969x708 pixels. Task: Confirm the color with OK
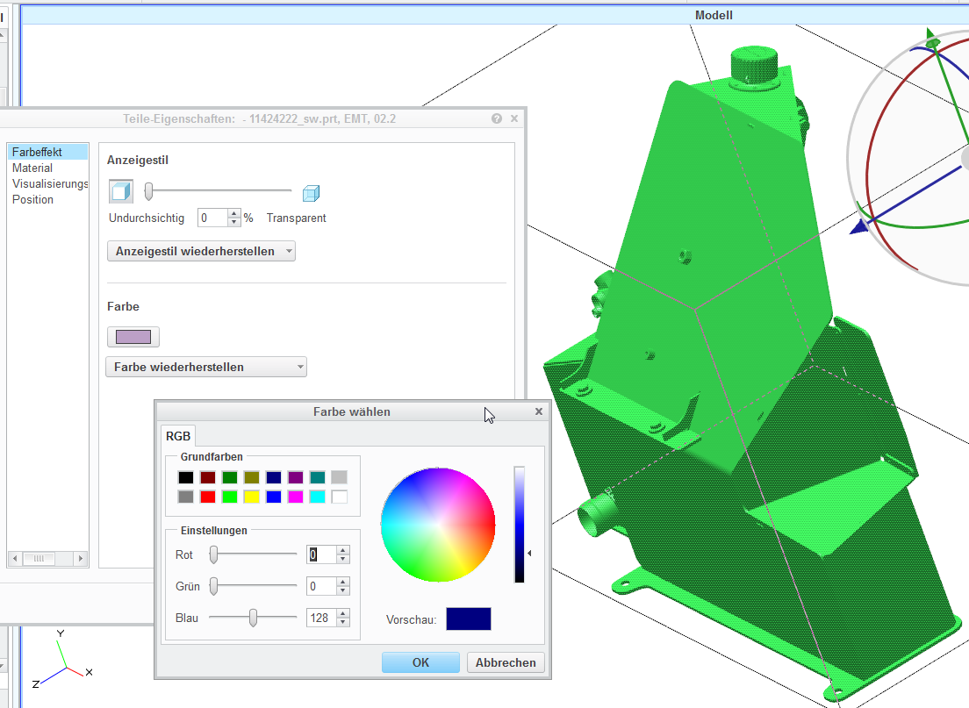[x=420, y=662]
